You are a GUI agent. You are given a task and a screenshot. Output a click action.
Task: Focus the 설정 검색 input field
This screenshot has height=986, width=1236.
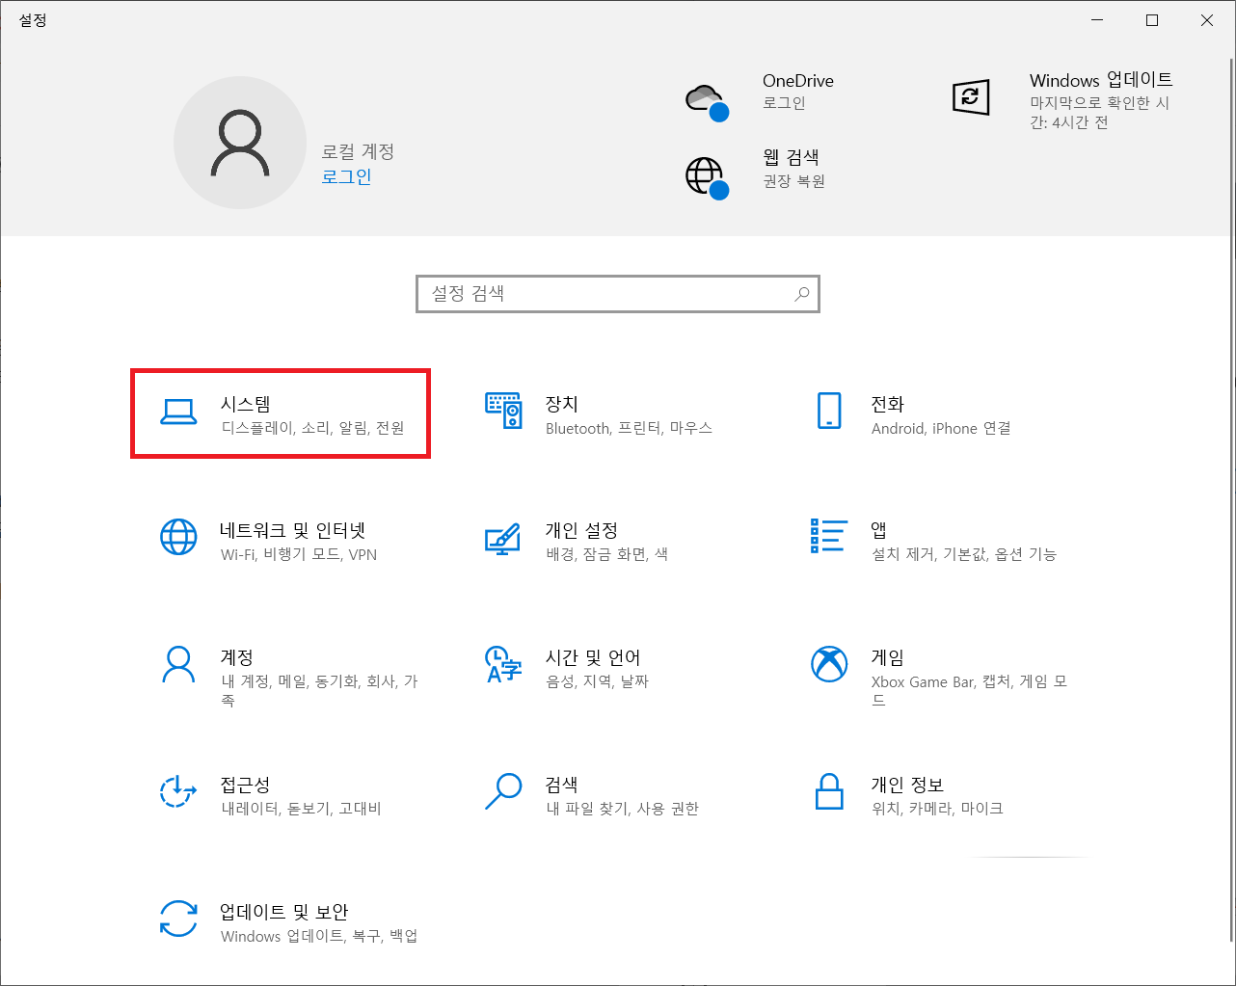618,294
